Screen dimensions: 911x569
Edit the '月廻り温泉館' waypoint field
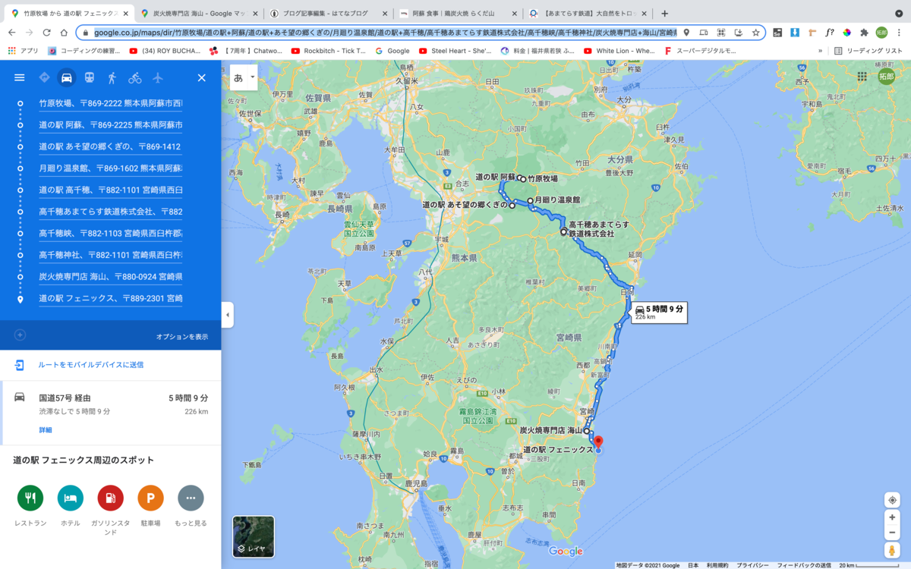(110, 168)
